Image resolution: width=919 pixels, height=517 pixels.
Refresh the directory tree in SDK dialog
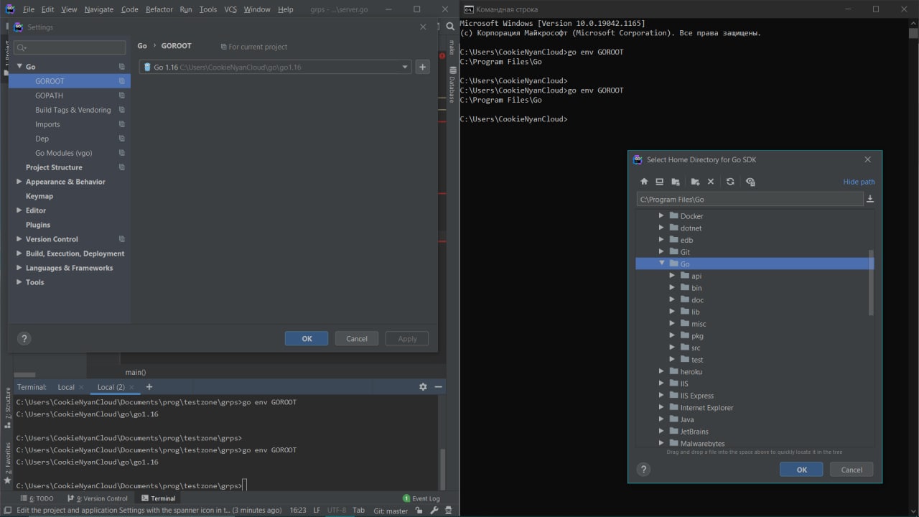coord(730,182)
